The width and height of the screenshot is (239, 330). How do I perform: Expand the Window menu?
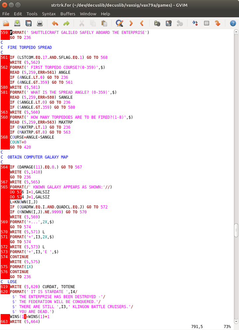88,14
